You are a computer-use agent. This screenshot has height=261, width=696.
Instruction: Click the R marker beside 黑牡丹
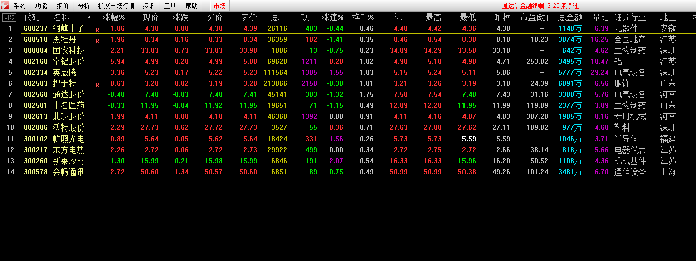click(x=97, y=41)
